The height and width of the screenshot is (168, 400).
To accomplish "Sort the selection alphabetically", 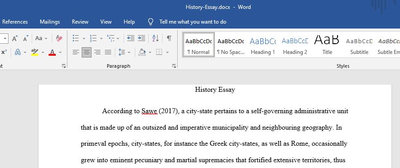I will 155,38.
